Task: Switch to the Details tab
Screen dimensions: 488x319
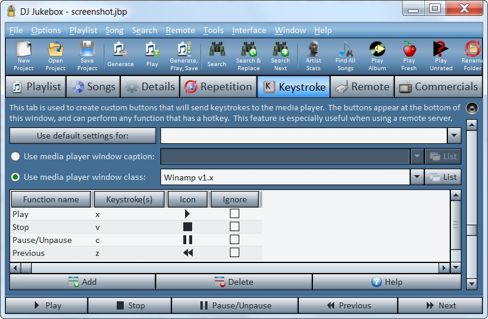Action: coord(150,87)
